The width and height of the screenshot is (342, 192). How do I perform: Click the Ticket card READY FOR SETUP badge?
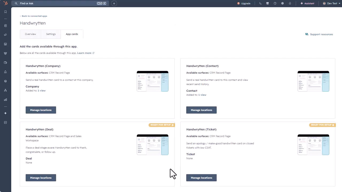coord(322,125)
